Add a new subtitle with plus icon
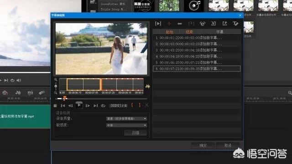This screenshot has height=164, width=292. (169, 24)
